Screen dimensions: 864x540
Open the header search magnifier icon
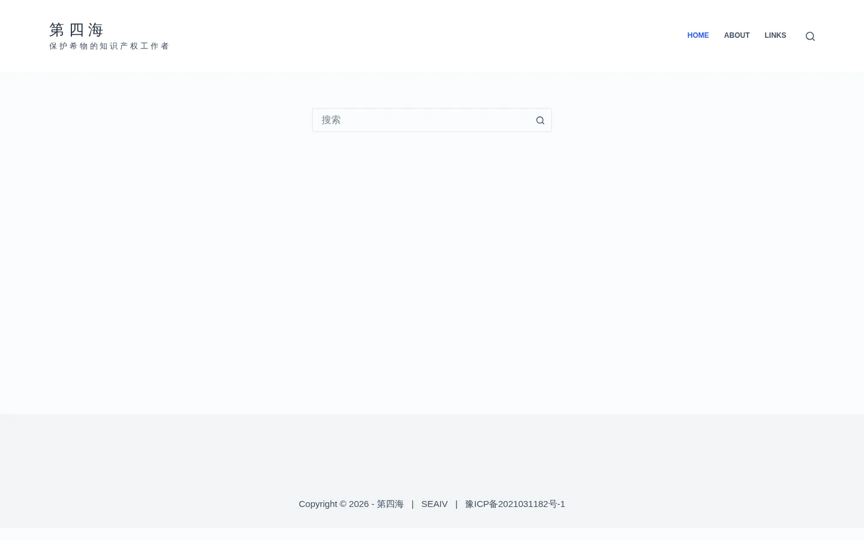tap(810, 36)
